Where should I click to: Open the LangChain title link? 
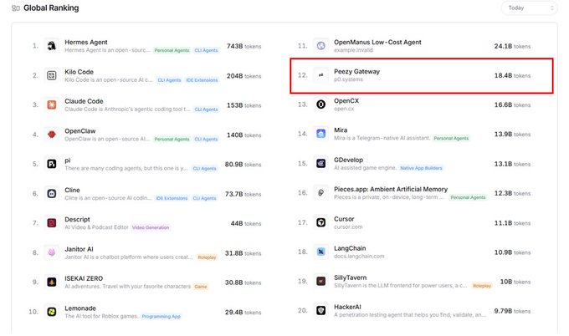[350, 248]
